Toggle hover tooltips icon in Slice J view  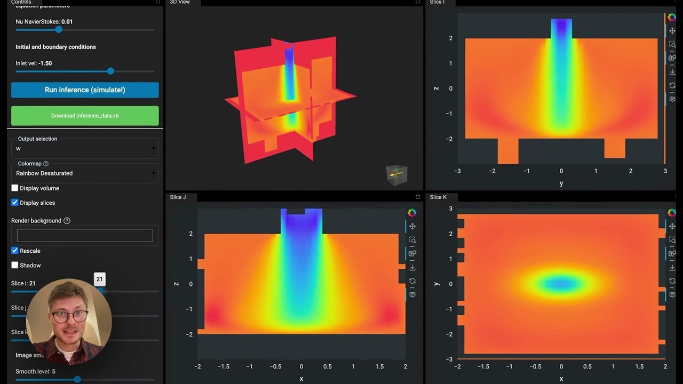click(x=411, y=294)
